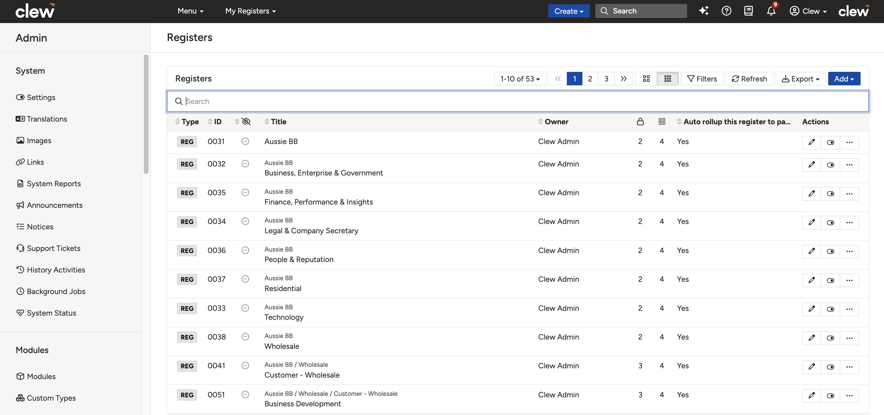Toggle visibility of register 0037 Residential
This screenshot has height=415, width=884.
point(831,280)
